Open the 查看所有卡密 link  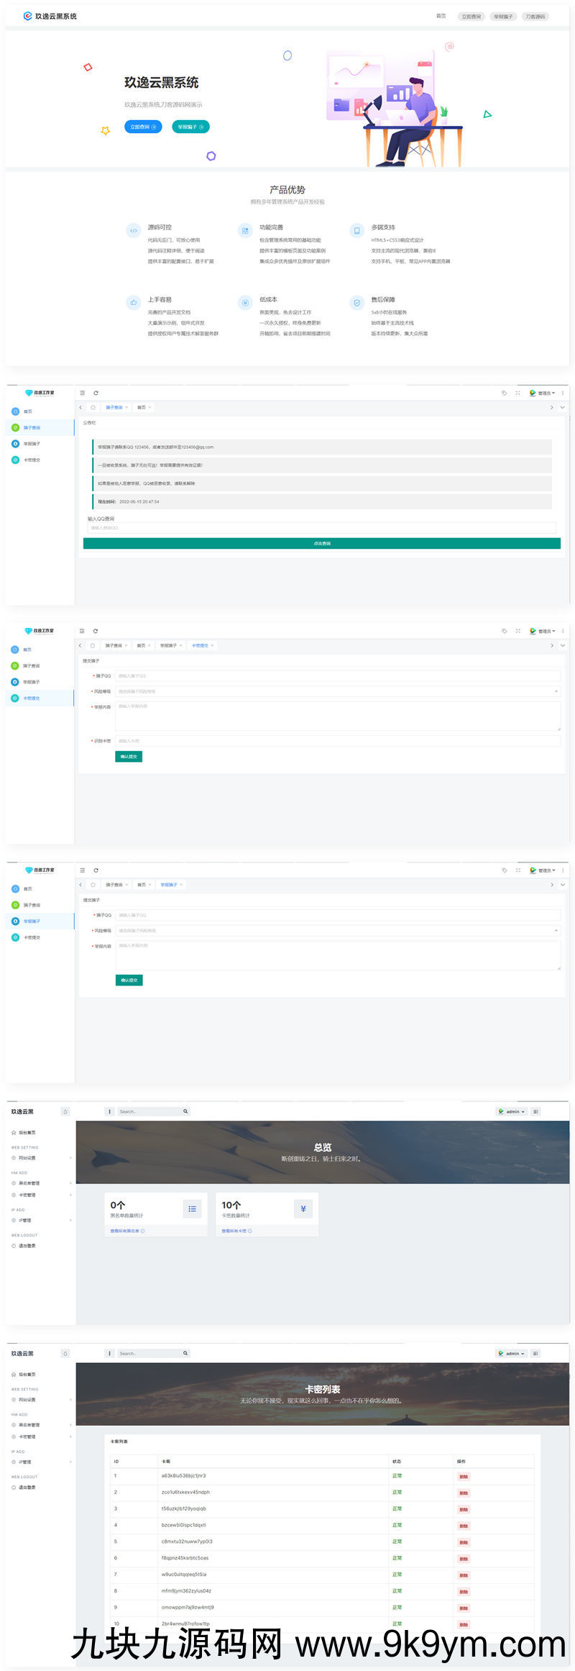click(x=236, y=1231)
